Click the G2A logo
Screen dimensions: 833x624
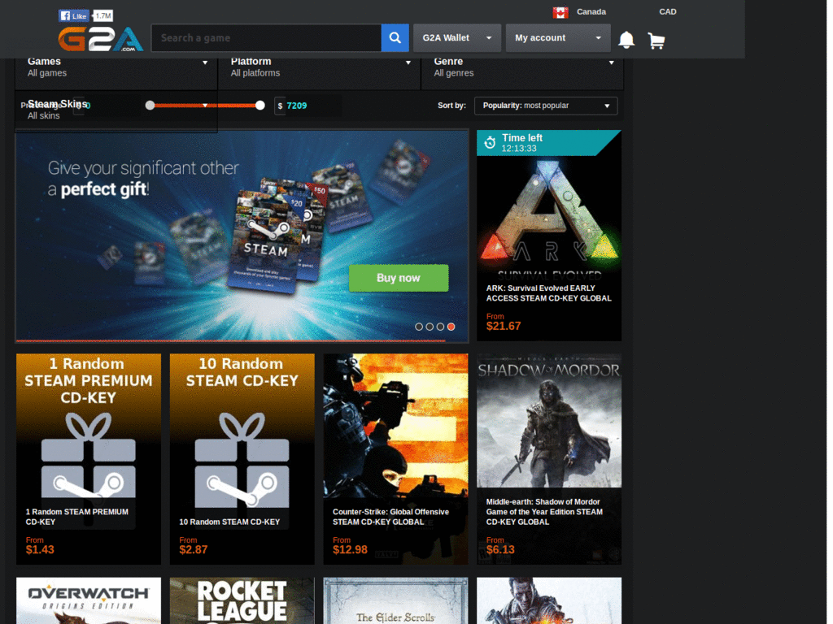pyautogui.click(x=100, y=39)
